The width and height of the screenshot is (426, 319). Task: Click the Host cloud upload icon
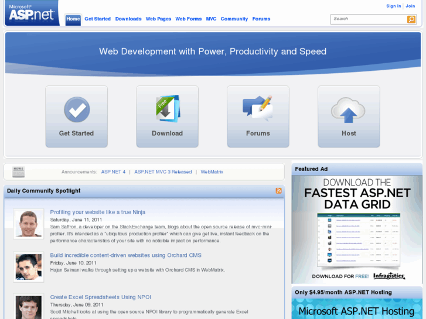click(348, 110)
